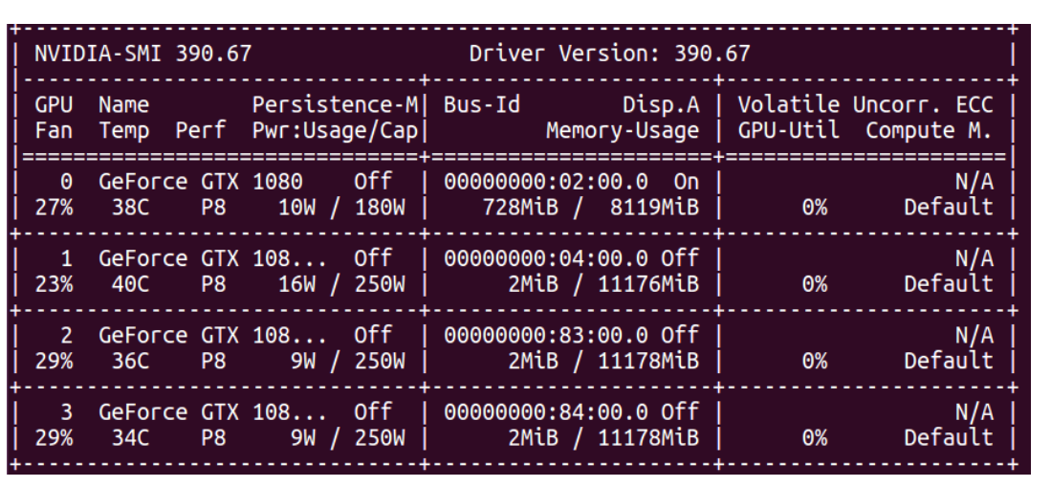Click the Pwr:Usage/Cap column header

tap(333, 131)
